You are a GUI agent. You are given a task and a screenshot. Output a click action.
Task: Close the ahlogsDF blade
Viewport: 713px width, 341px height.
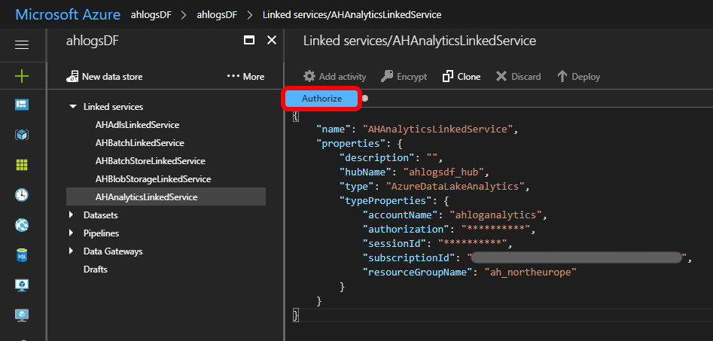(272, 40)
